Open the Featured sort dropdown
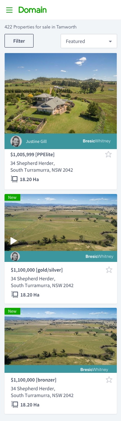Image resolution: width=121 pixels, height=421 pixels. tap(89, 41)
